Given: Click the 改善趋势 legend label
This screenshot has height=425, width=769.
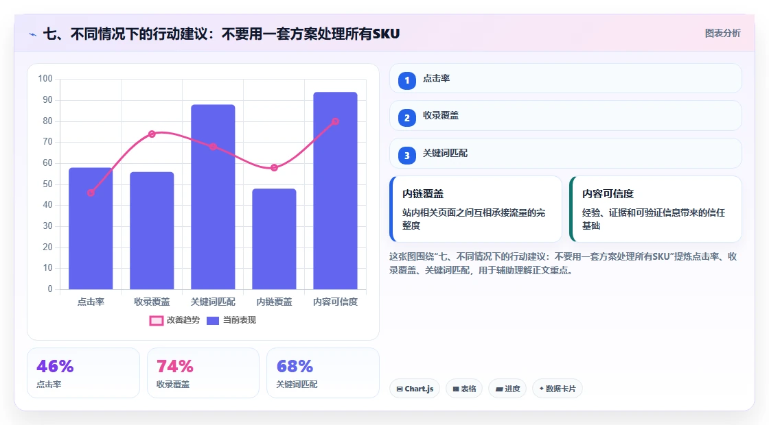Looking at the screenshot, I should click(183, 320).
